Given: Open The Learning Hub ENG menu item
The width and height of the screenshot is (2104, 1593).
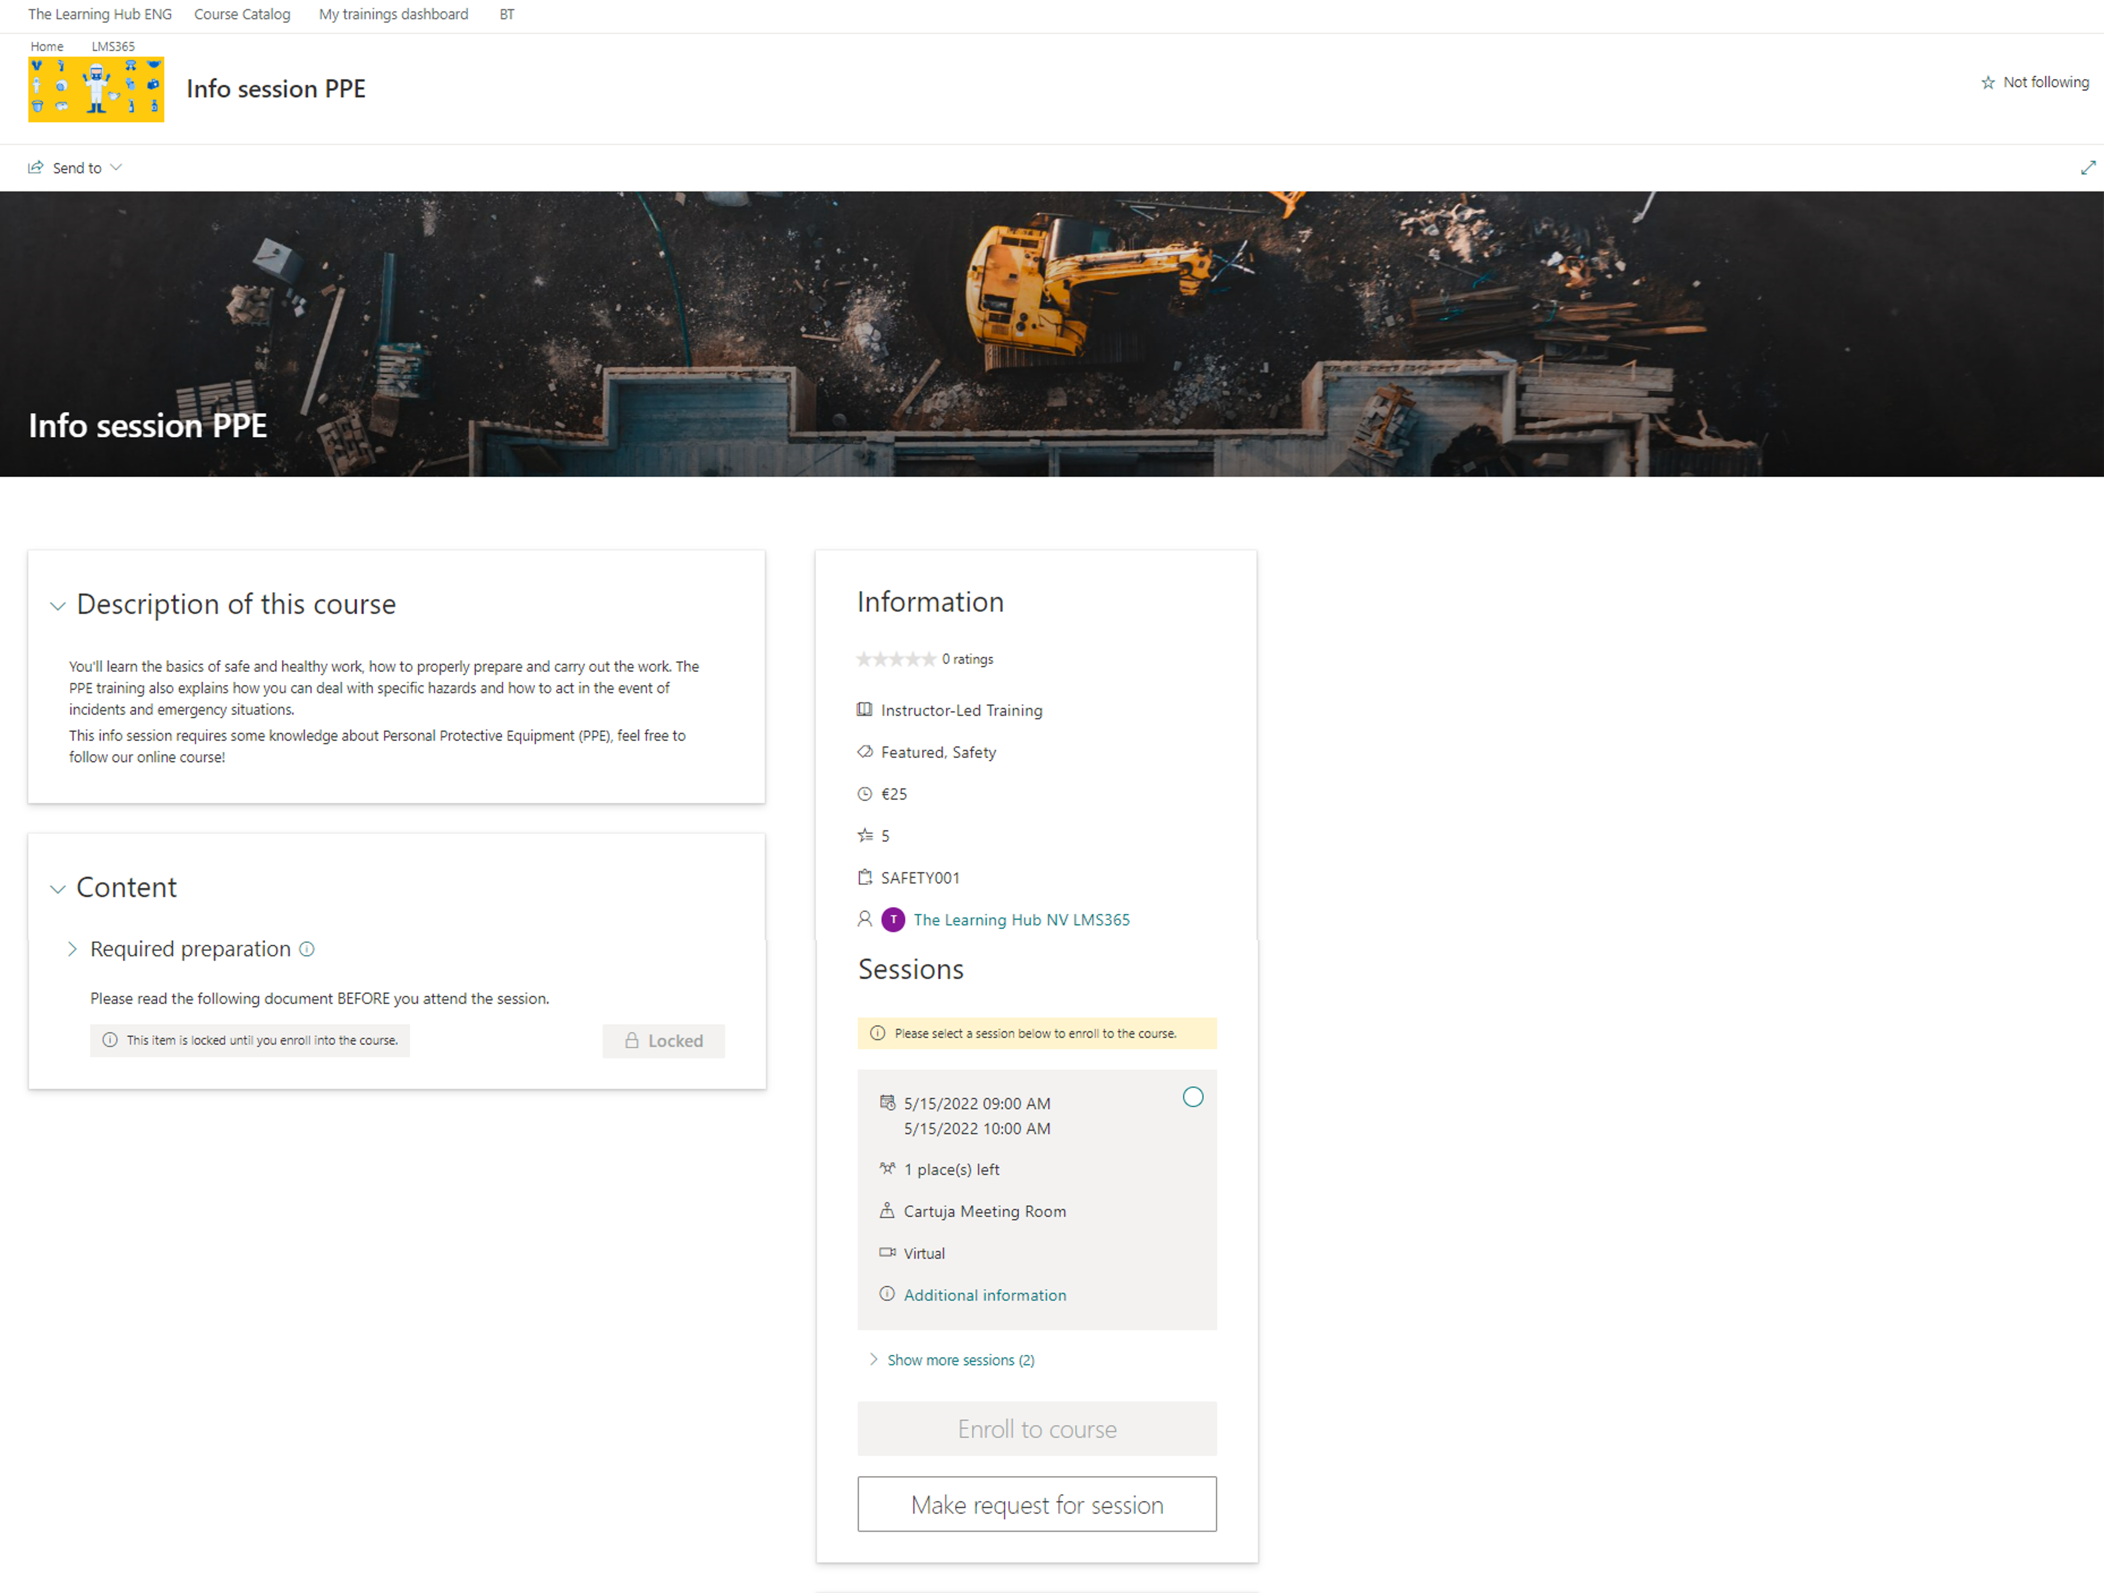Looking at the screenshot, I should (x=100, y=14).
